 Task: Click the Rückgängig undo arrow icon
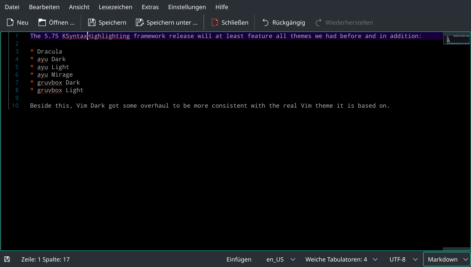coord(265,23)
